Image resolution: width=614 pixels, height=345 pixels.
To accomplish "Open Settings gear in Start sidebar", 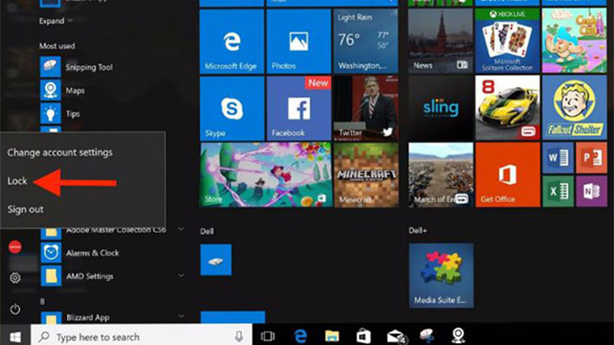I will (x=14, y=278).
